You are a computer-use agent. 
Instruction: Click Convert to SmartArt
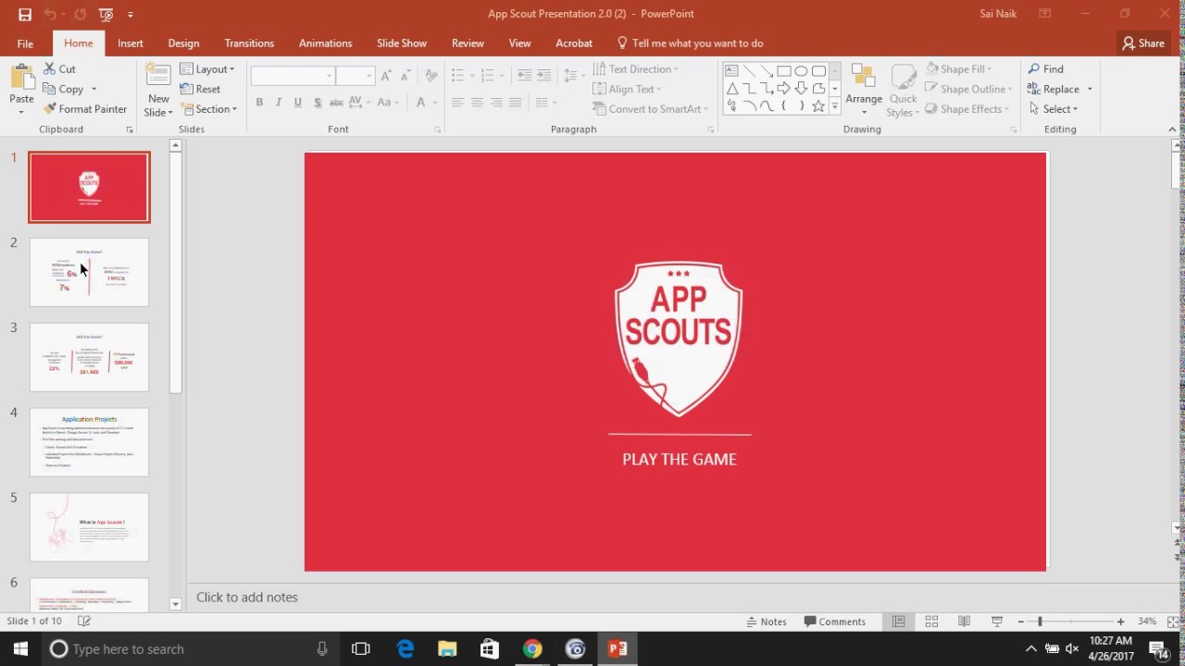point(650,109)
